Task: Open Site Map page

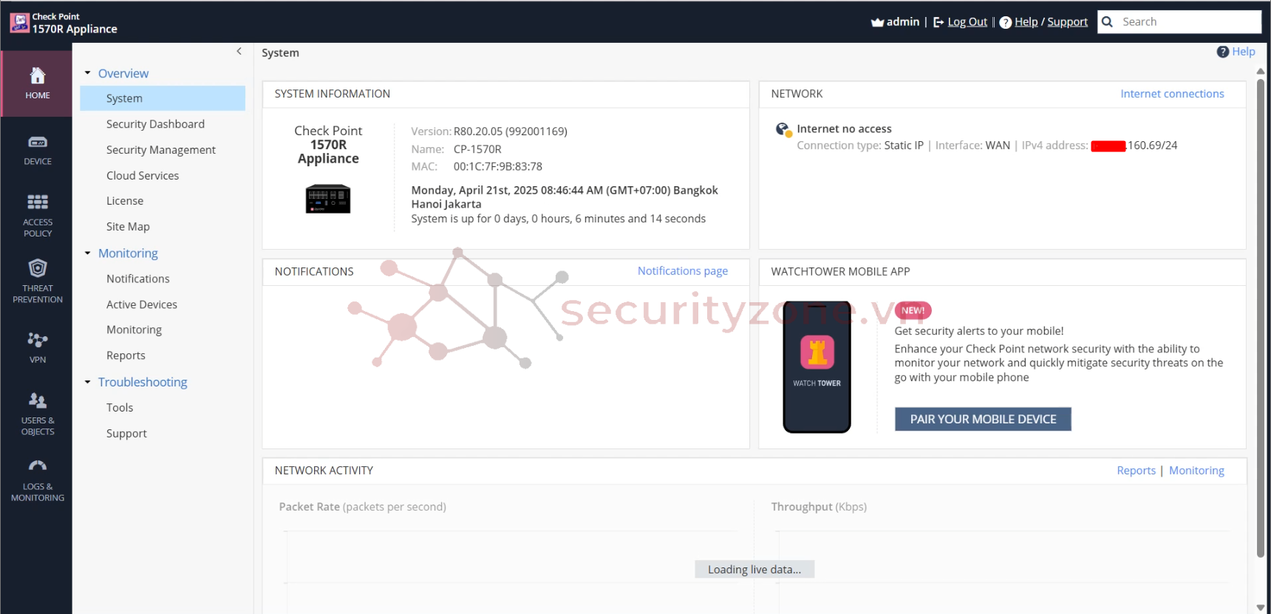Action: click(x=128, y=227)
